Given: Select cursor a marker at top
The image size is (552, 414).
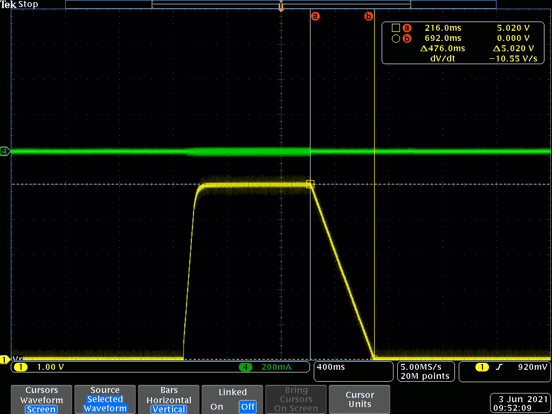Looking at the screenshot, I should click(x=315, y=16).
